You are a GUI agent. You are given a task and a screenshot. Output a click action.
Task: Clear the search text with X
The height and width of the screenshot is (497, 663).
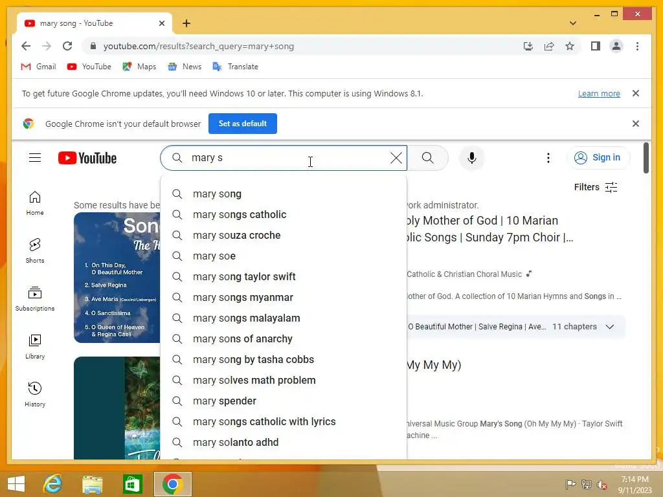pos(396,158)
